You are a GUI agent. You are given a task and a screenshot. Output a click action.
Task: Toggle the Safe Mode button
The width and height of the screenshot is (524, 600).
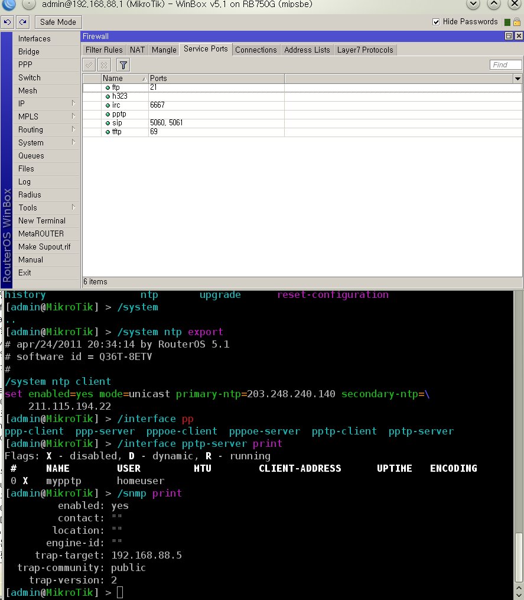(x=58, y=22)
